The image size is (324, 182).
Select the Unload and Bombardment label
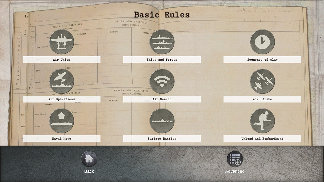tap(262, 139)
